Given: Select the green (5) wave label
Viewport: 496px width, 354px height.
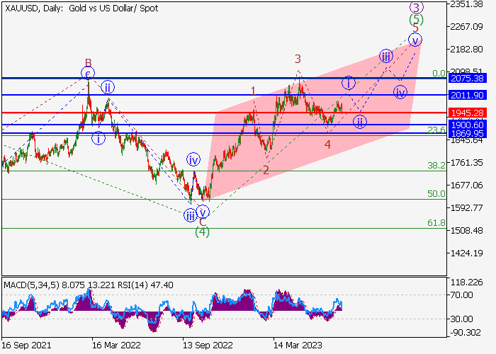Looking at the screenshot, I should coord(416,20).
